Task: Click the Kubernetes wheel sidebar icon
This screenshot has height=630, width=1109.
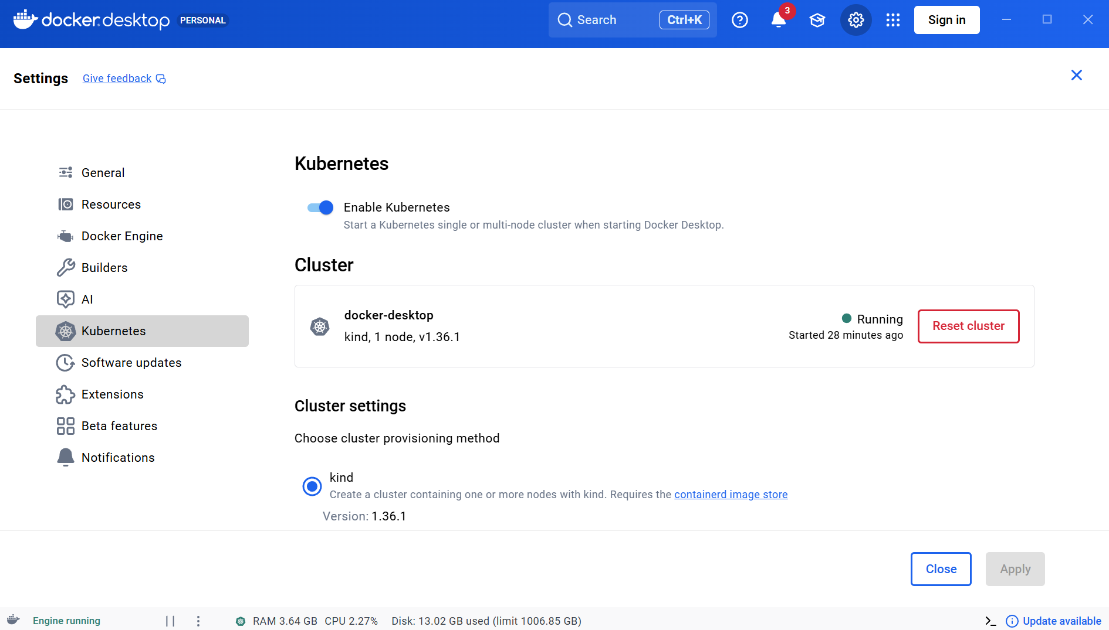Action: click(66, 331)
